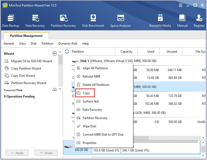The image size is (207, 160).
Task: Open the Data Backup tool
Action: 11,21
